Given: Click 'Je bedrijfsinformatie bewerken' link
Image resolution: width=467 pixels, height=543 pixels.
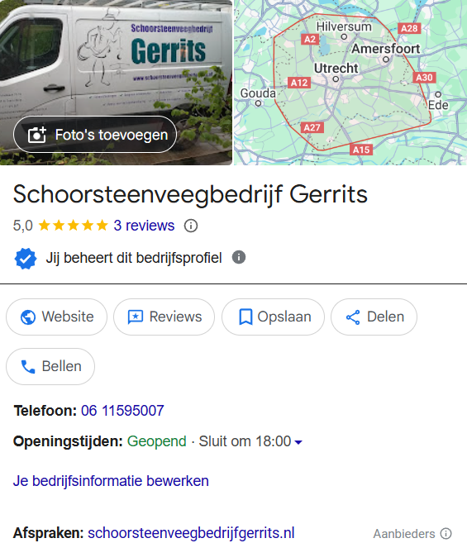Looking at the screenshot, I should tap(111, 481).
